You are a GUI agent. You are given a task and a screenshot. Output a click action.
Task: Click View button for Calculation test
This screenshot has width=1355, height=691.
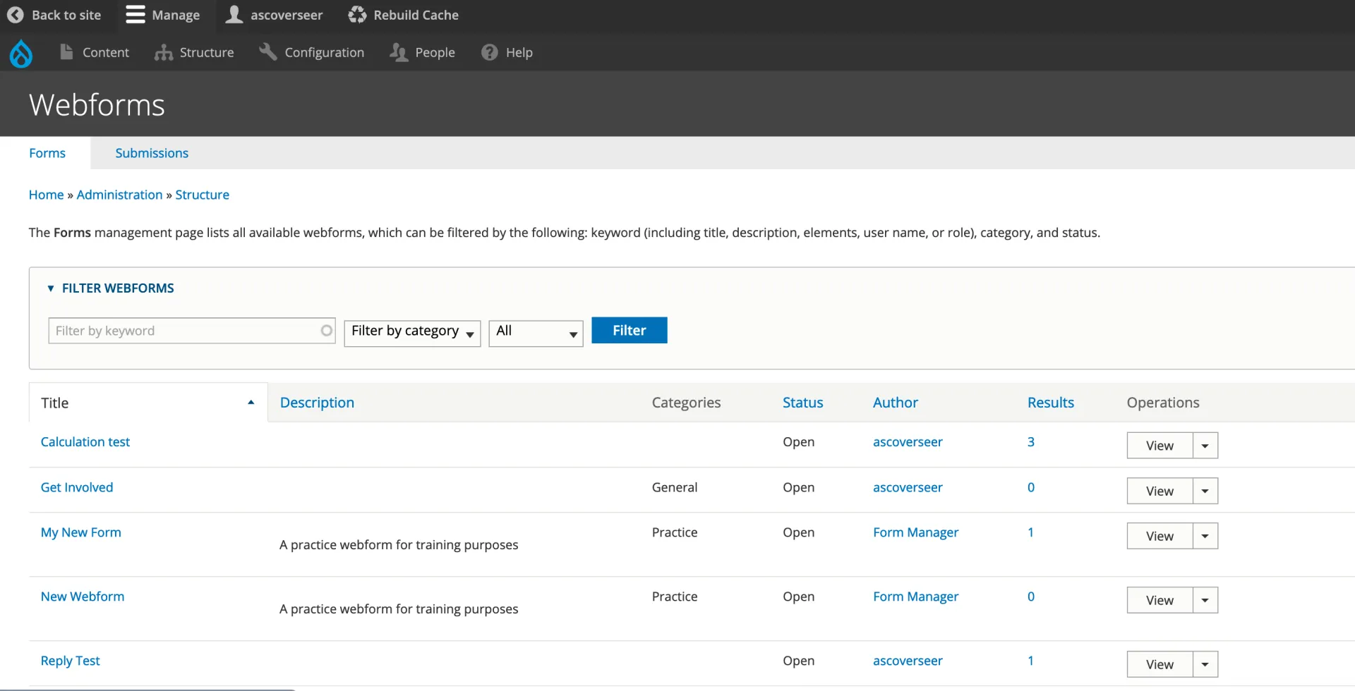(x=1160, y=446)
